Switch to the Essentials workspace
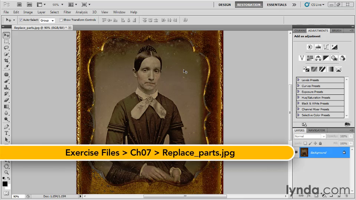This screenshot has height=200, width=356. pos(277,5)
